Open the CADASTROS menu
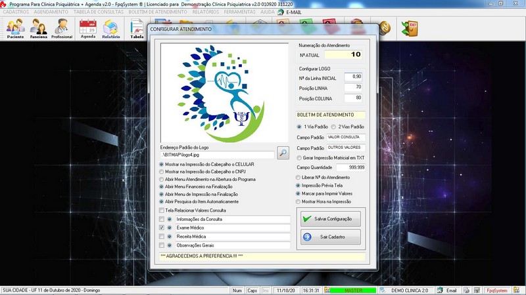The height and width of the screenshot is (295, 526). pyautogui.click(x=16, y=12)
